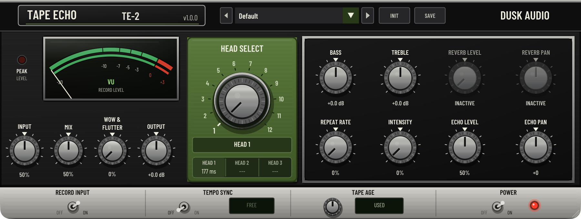Load the previous preset with the left arrow
The image size is (581, 219).
(226, 15)
